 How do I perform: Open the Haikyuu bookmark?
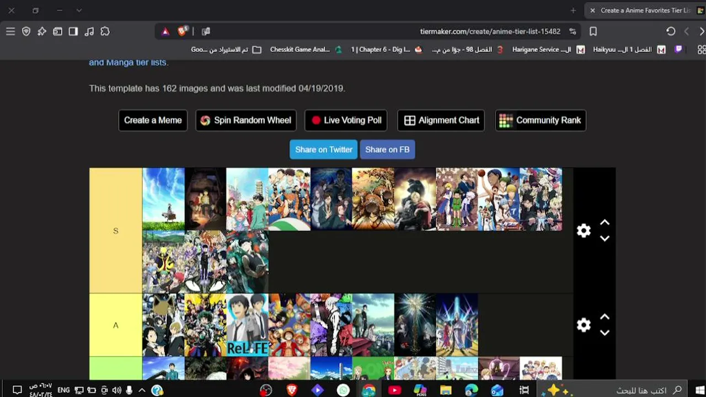click(629, 50)
